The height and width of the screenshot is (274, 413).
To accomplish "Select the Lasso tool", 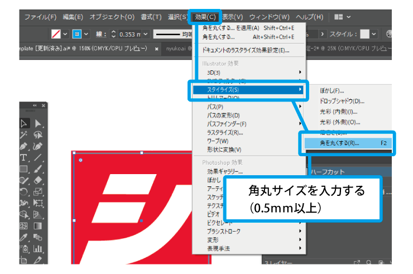I will pyautogui.click(x=38, y=135).
